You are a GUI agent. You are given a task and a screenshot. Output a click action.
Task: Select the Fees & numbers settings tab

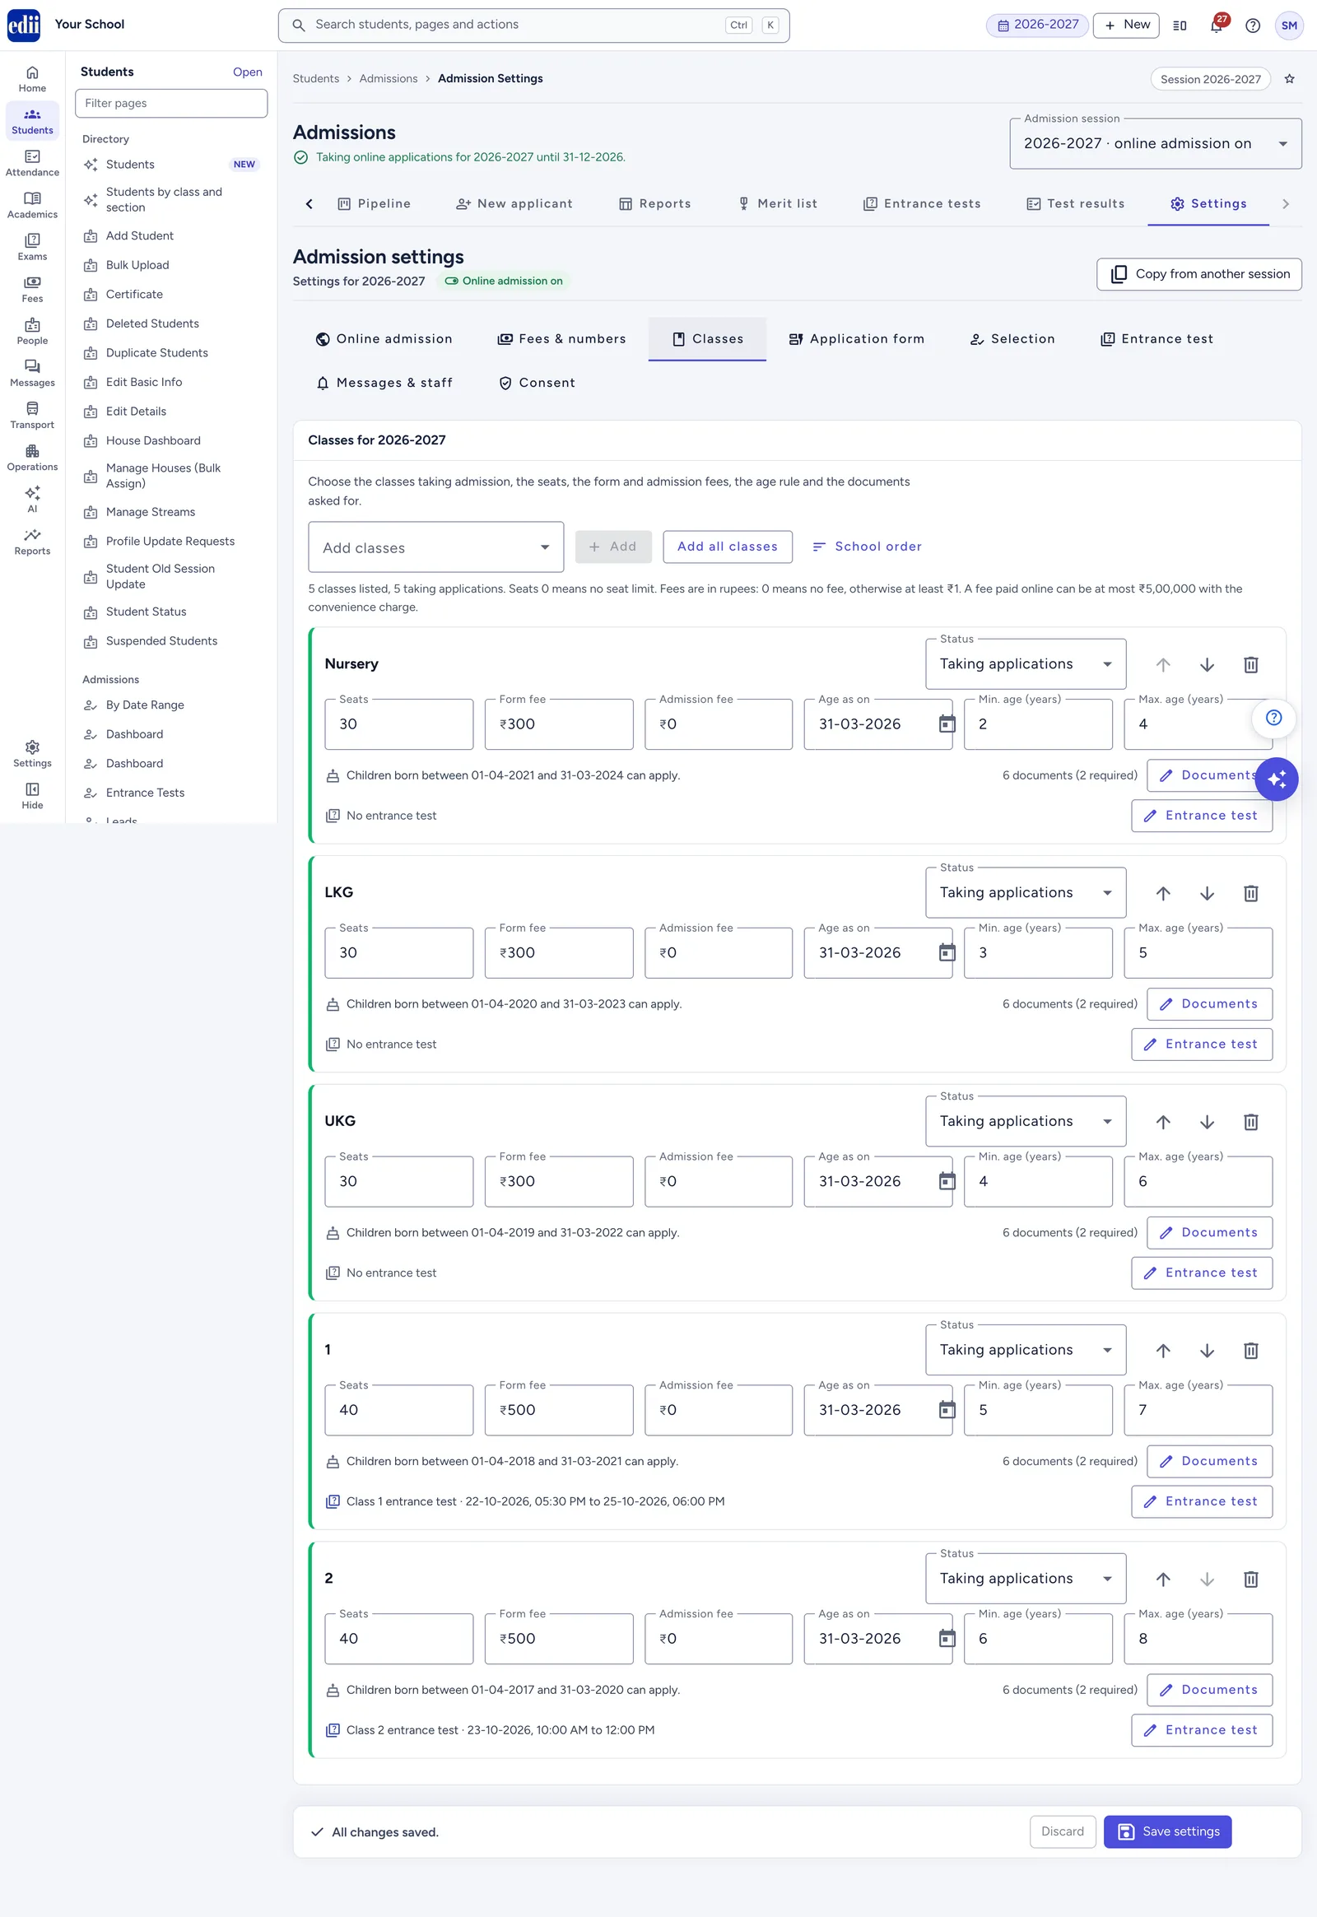tap(561, 339)
